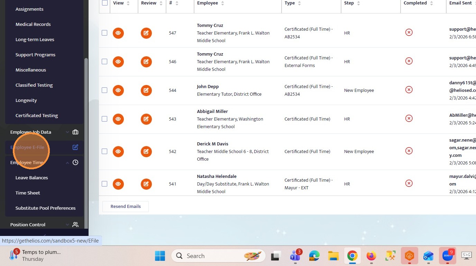Open Microsoft Teams from the taskbar
The width and height of the screenshot is (476, 266).
tap(295, 256)
